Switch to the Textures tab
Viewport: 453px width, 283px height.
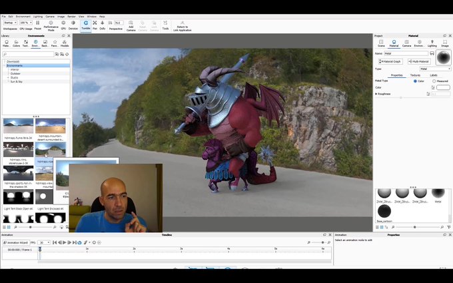tap(415, 75)
